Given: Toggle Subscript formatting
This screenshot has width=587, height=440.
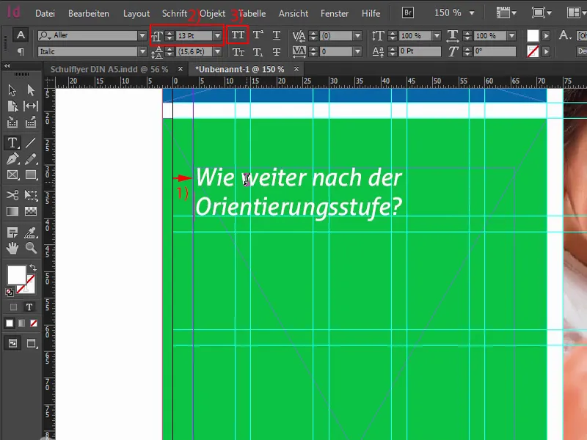Looking at the screenshot, I should point(258,51).
